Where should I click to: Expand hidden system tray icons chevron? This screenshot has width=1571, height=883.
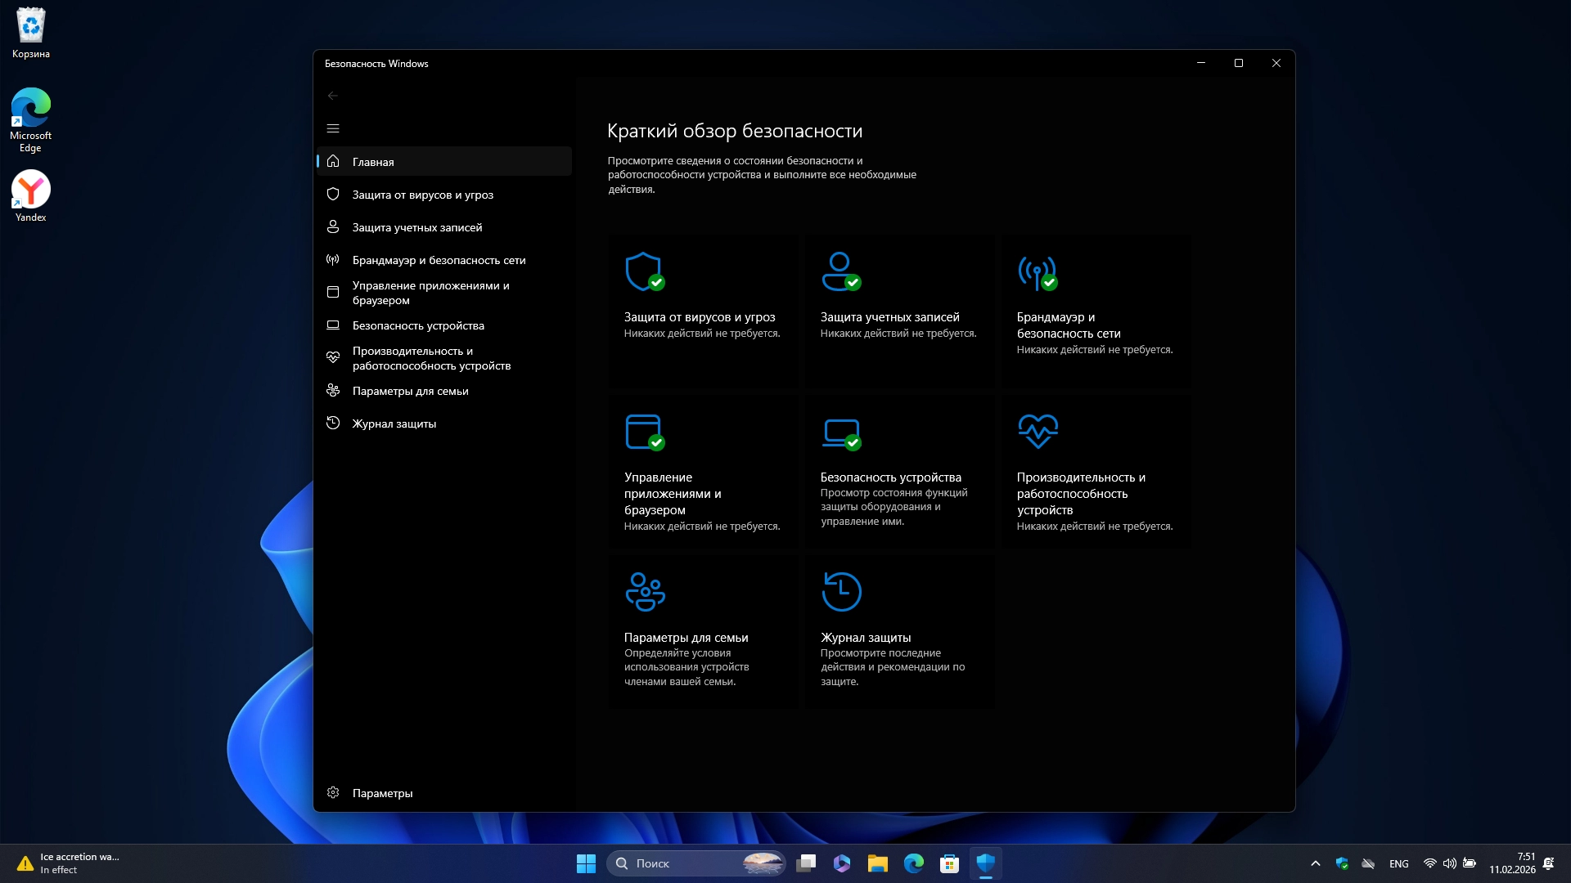tap(1315, 863)
